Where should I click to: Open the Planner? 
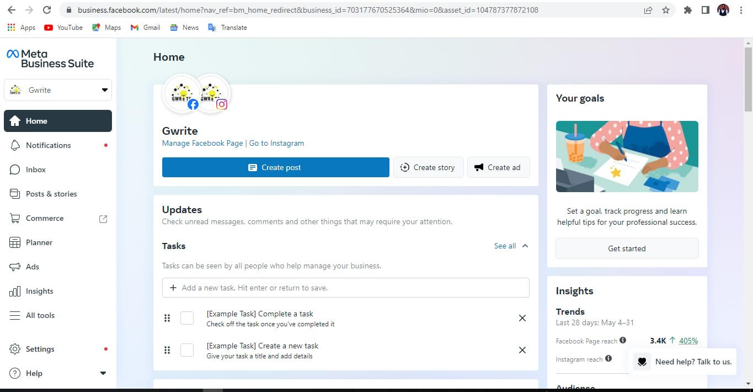39,242
